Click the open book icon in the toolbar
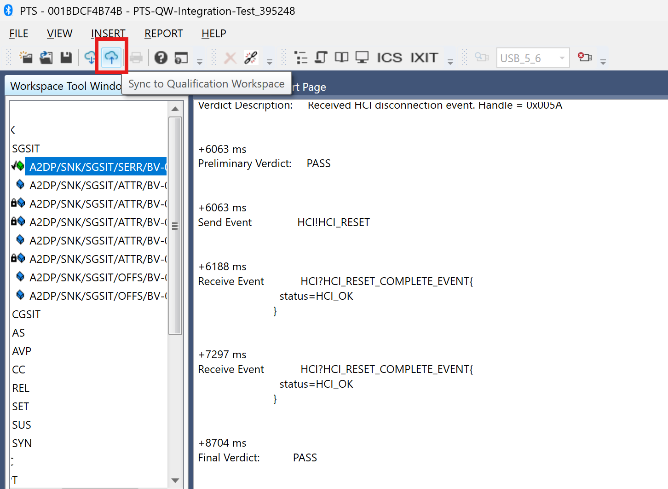Viewport: 668px width, 489px height. tap(341, 57)
